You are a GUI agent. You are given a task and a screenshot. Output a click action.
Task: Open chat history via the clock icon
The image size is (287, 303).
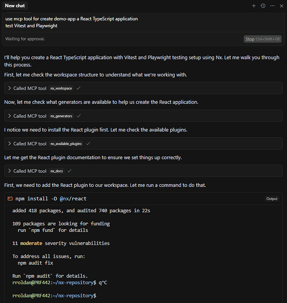point(263,6)
